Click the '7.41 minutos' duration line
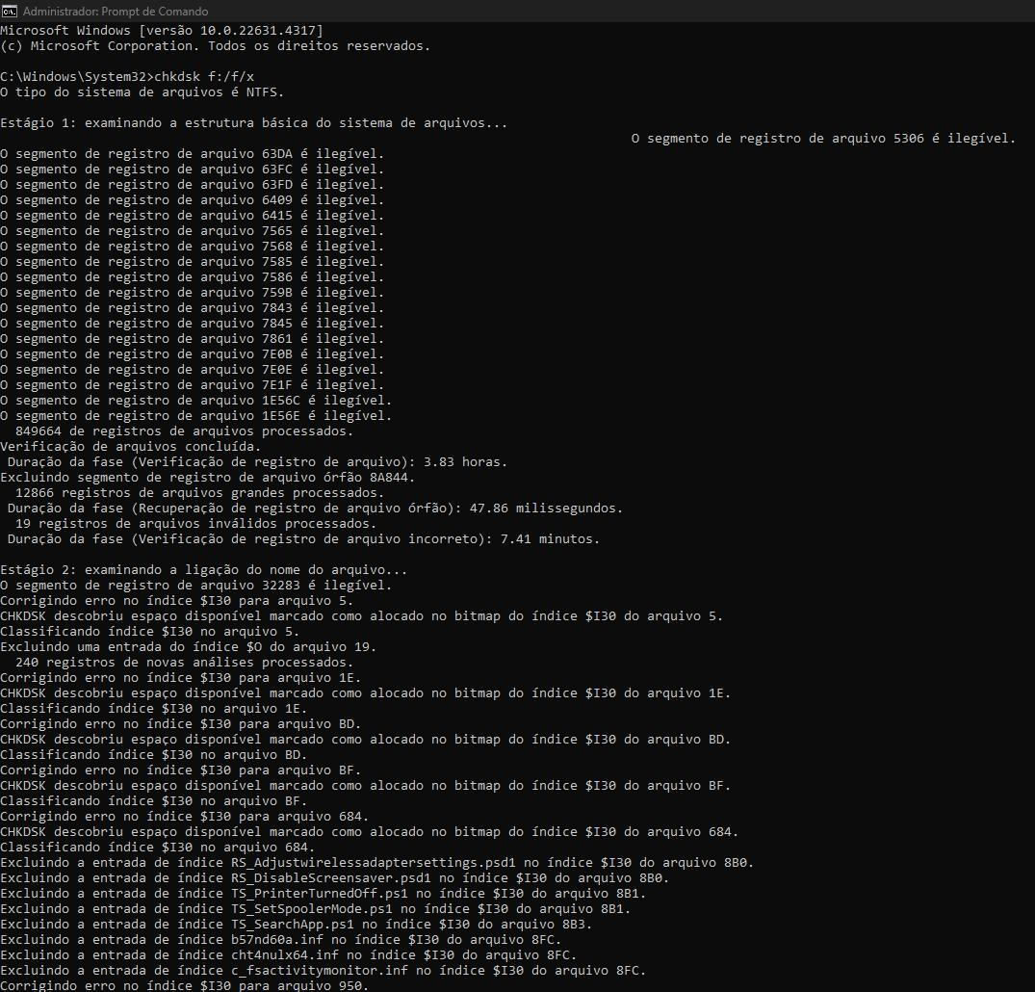 (303, 539)
